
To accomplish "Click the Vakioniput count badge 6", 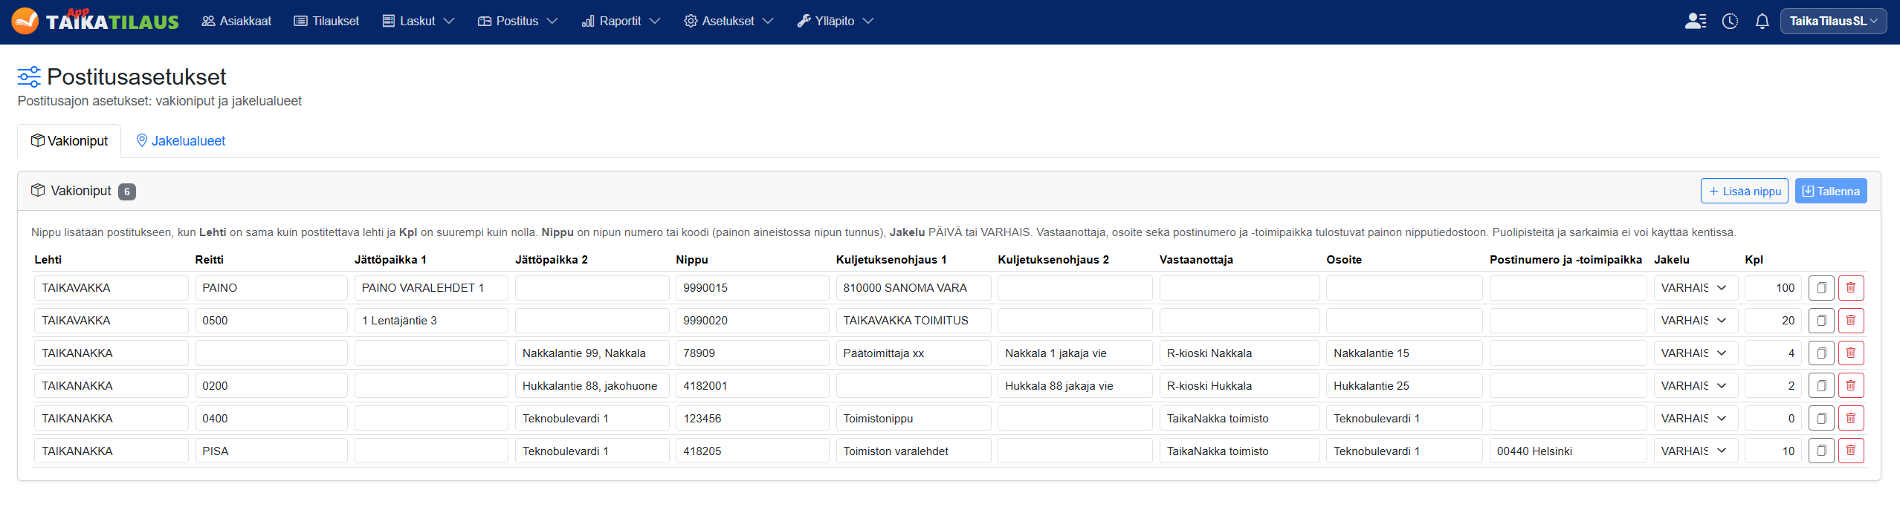I will [126, 192].
